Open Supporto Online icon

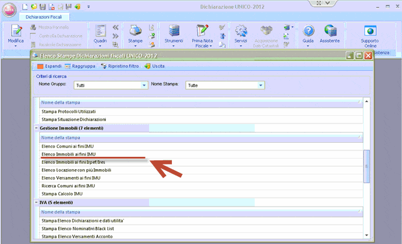[x=370, y=31]
